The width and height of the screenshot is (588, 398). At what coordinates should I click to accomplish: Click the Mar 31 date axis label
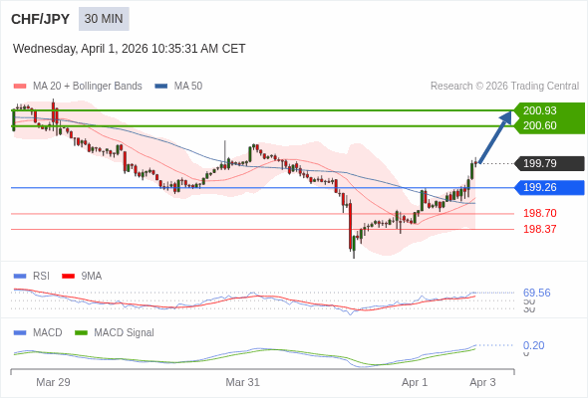pyautogui.click(x=242, y=382)
